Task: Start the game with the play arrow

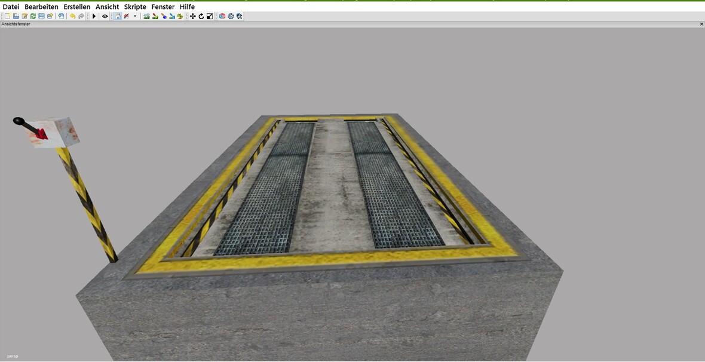Action: (94, 16)
